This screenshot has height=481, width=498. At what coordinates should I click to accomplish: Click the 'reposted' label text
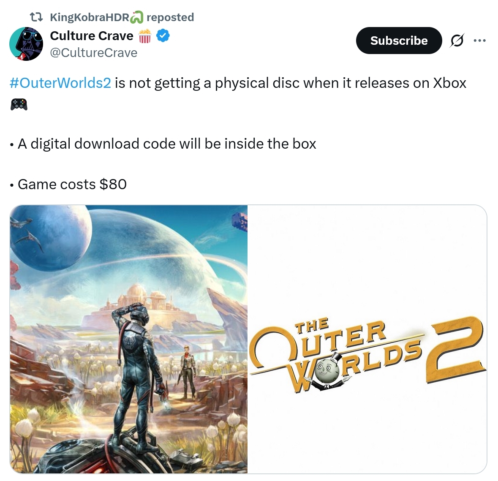tap(170, 17)
